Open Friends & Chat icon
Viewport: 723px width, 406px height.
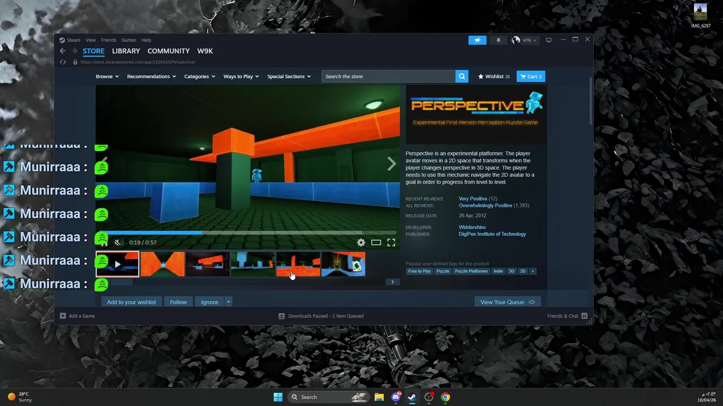584,316
